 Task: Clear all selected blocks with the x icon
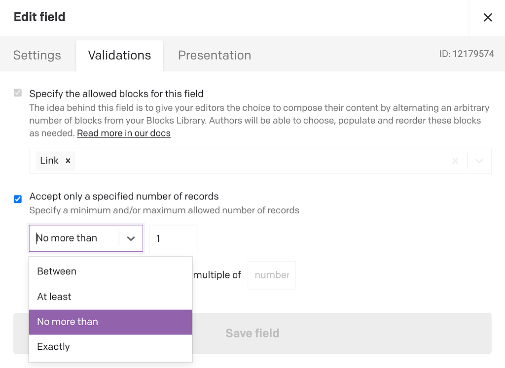tap(455, 160)
